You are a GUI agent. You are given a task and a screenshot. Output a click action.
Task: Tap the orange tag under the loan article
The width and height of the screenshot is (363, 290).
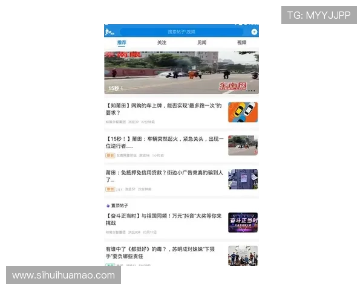click(x=110, y=189)
